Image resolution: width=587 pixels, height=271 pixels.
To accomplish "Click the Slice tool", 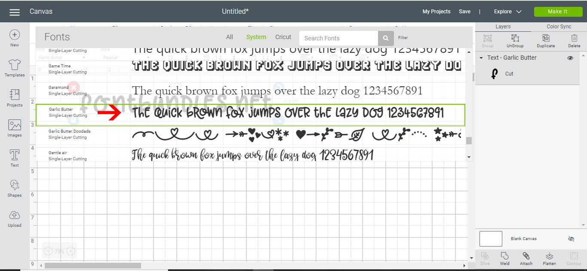I will (x=485, y=259).
